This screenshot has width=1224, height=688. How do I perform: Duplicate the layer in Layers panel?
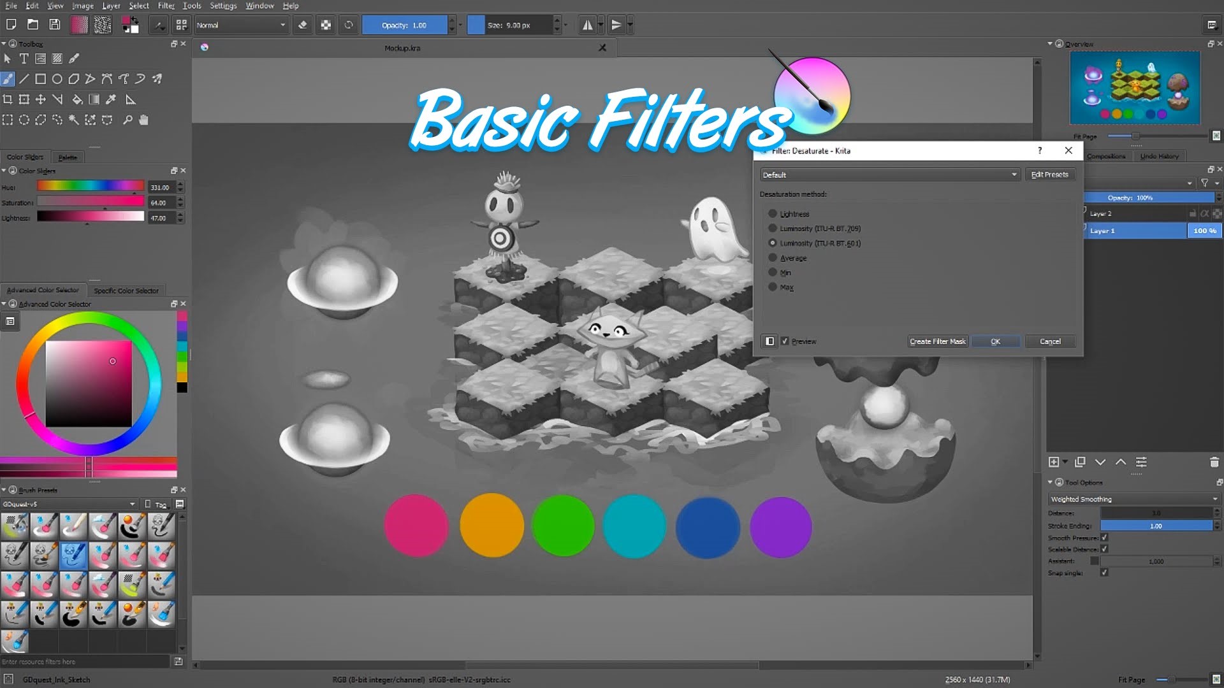(x=1080, y=462)
